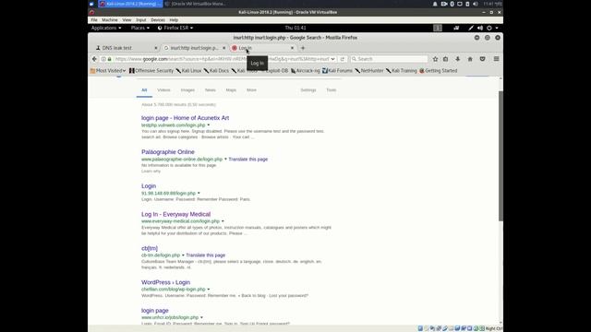The width and height of the screenshot is (591, 332).
Task: Expand arrow beside everyway-medical.com result URL
Action: 223,221
